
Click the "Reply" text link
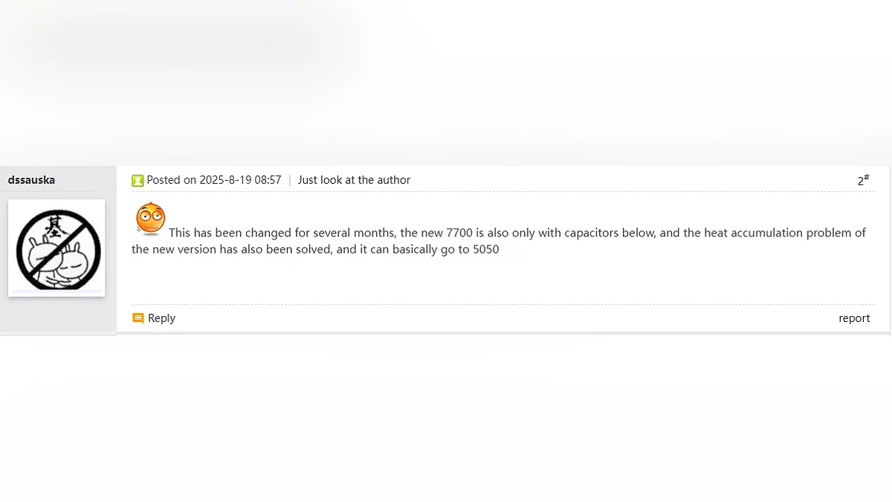[x=161, y=318]
